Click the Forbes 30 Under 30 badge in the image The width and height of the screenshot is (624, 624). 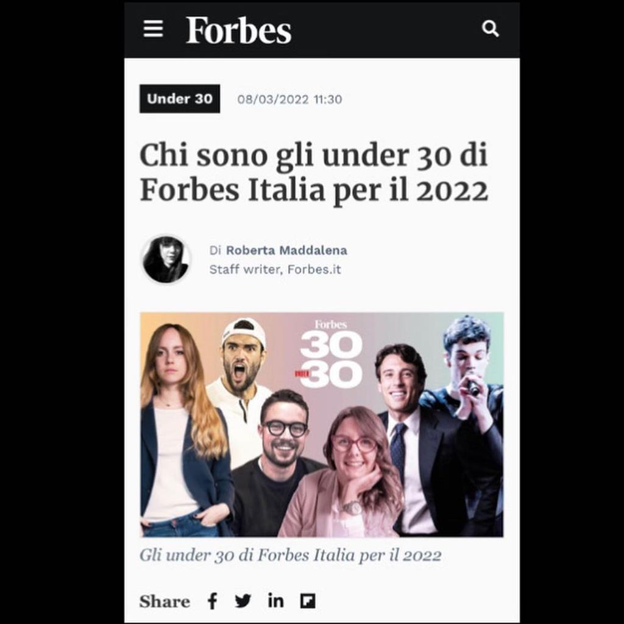tap(330, 354)
